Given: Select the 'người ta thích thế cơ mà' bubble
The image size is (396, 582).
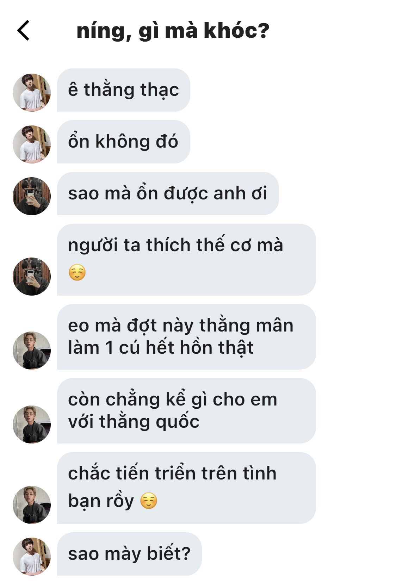Looking at the screenshot, I should (x=186, y=260).
